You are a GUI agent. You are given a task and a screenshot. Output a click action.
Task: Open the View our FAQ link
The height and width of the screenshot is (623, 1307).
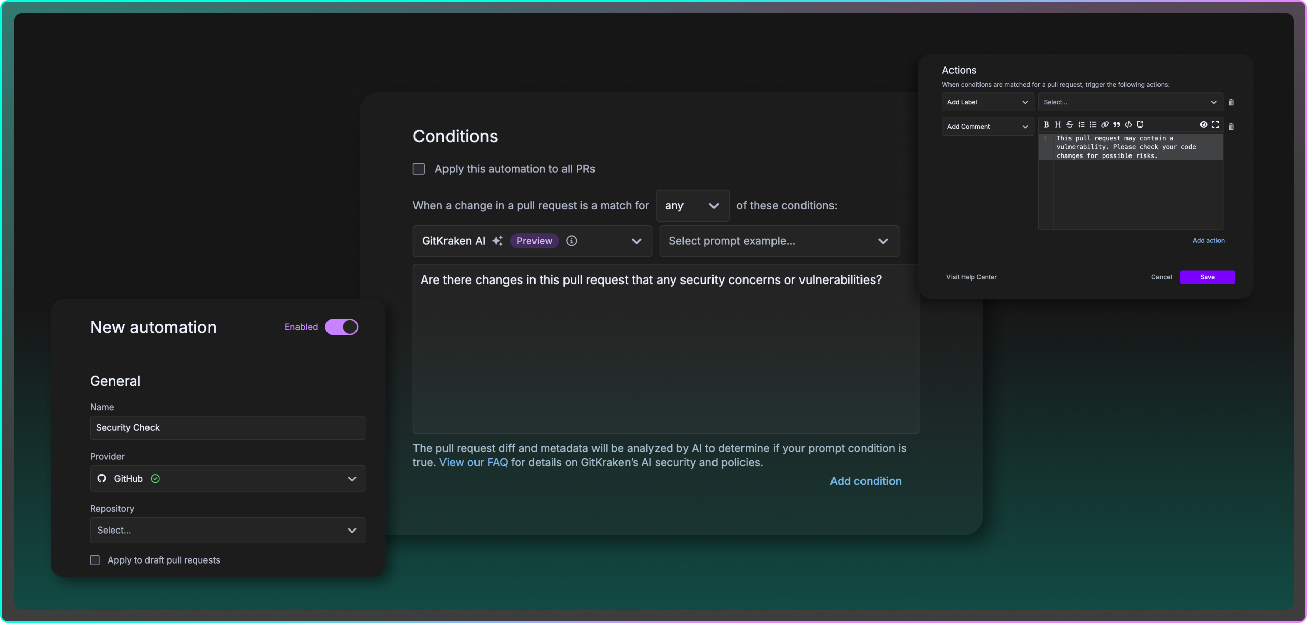pyautogui.click(x=472, y=462)
